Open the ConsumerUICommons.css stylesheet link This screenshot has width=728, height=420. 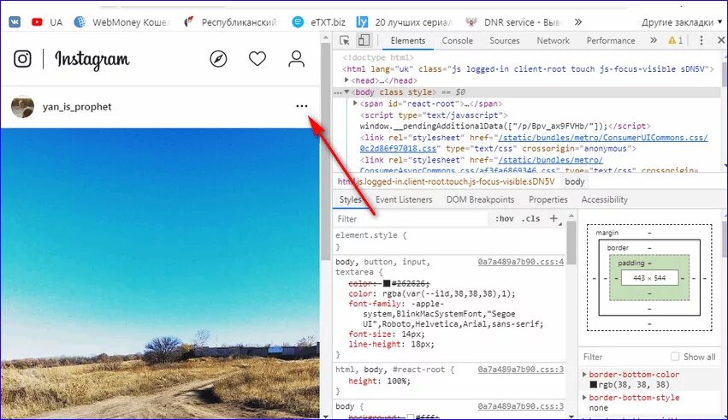[x=602, y=138]
